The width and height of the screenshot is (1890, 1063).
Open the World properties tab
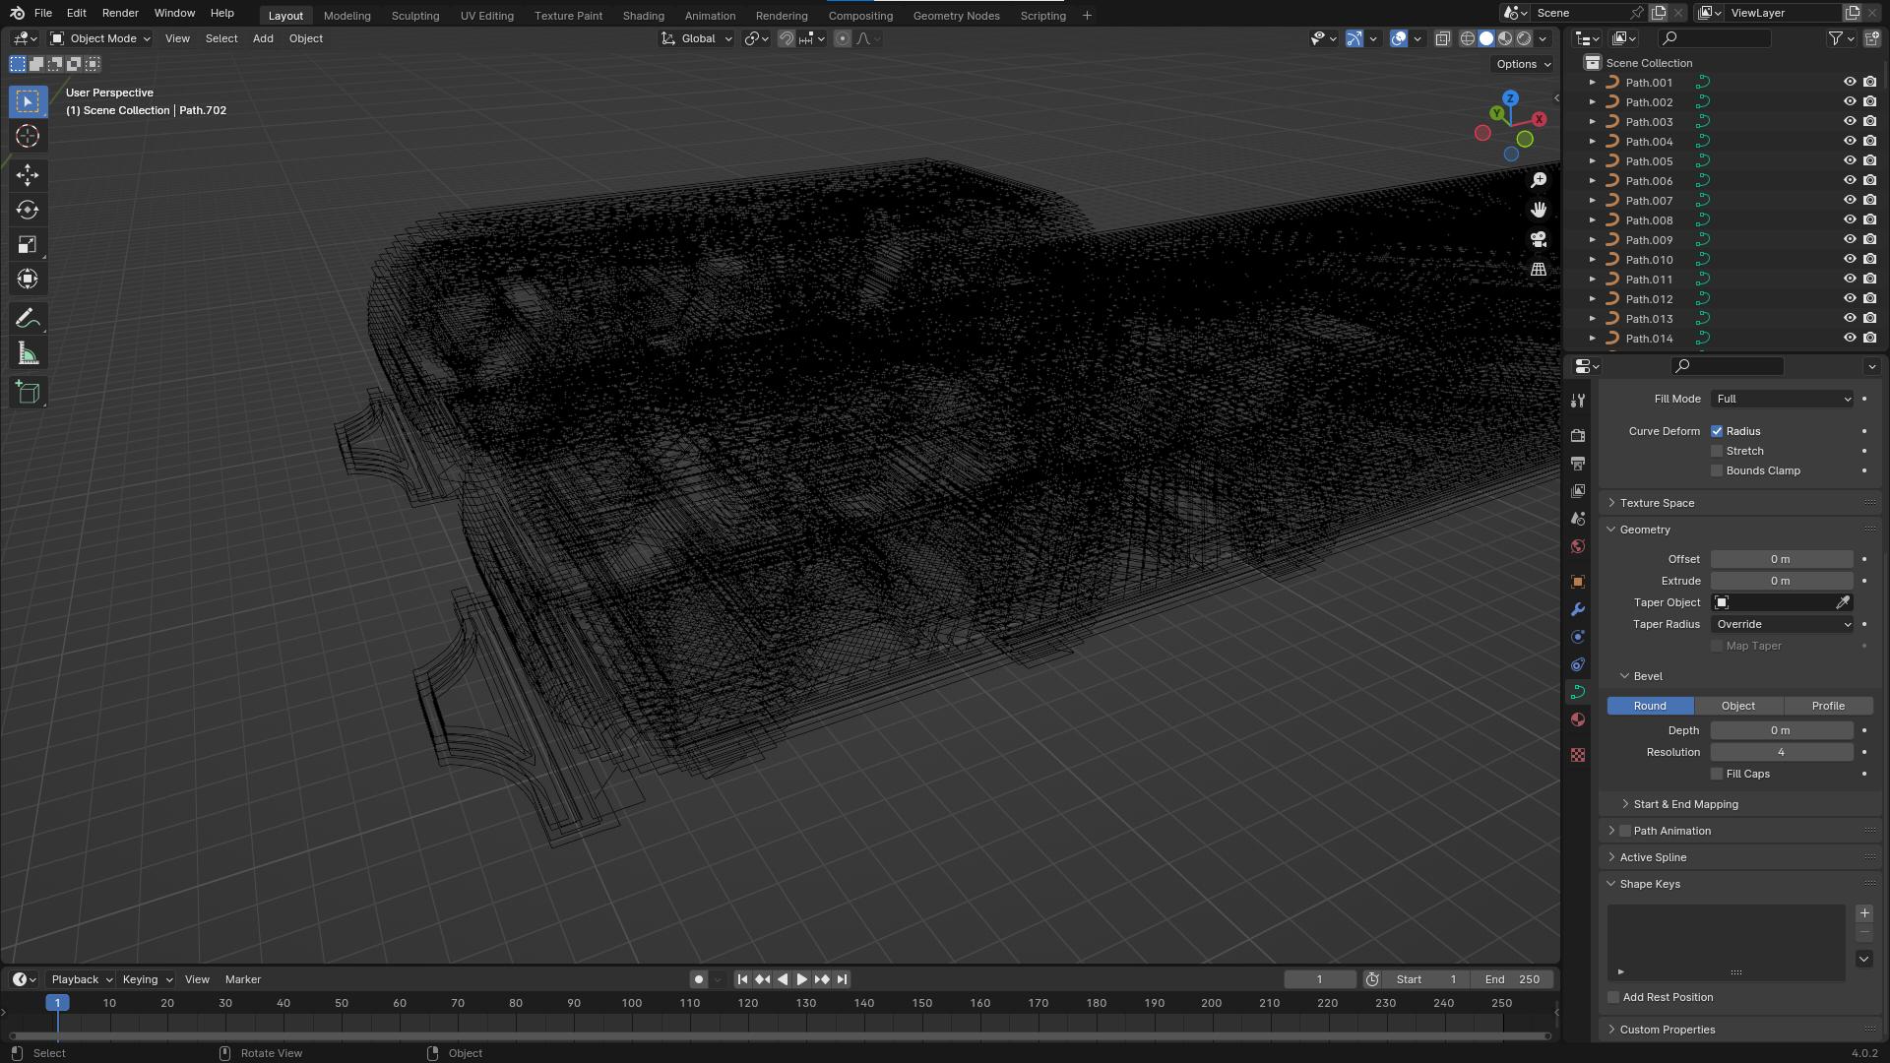pyautogui.click(x=1578, y=546)
